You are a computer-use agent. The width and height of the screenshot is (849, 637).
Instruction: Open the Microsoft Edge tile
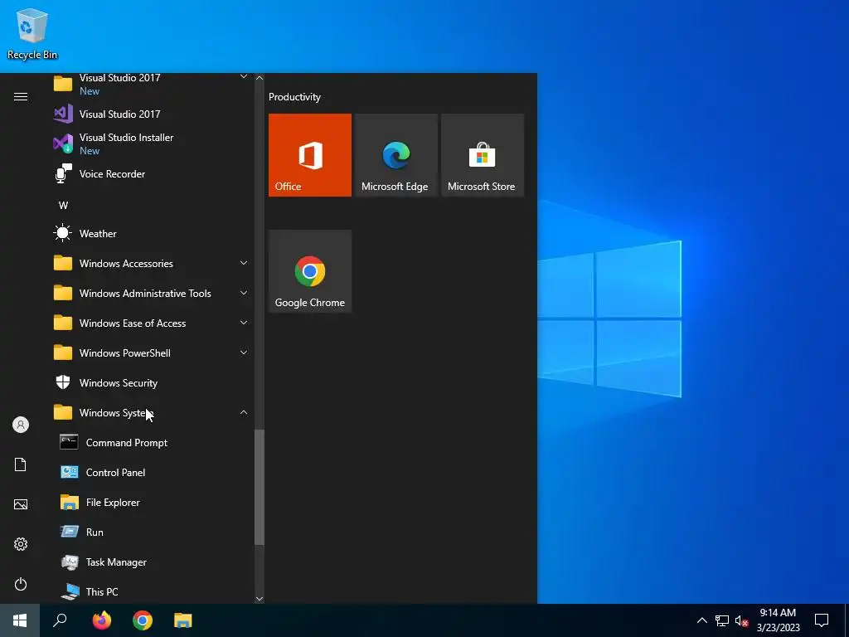coord(395,155)
